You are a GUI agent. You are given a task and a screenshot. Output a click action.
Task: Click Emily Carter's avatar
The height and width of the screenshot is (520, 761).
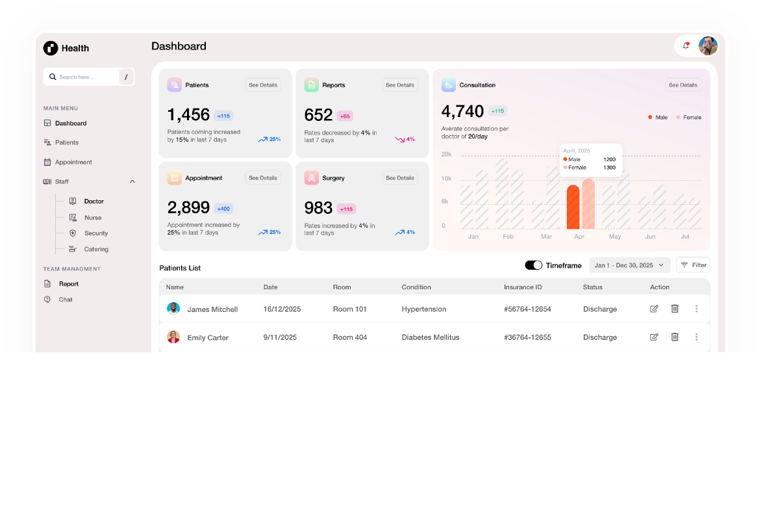173,337
